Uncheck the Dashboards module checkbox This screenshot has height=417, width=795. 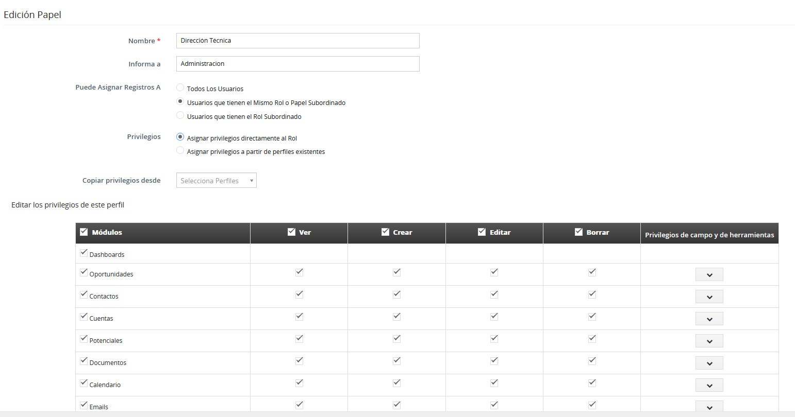click(84, 253)
